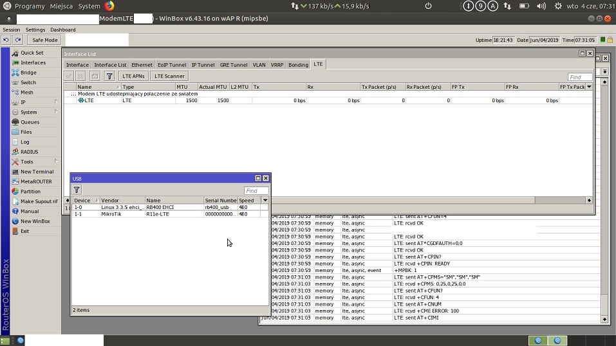
Task: Switch to the VLAN tab
Action: [x=259, y=65]
